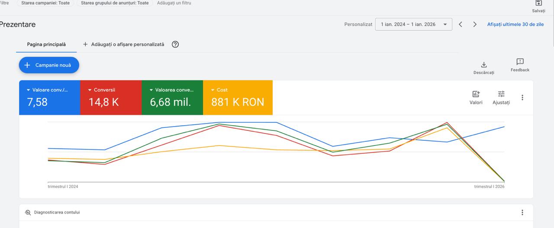Screen dimensions: 554x228
Task: Open the blue Valoare conv. metric dropdown
Action: coord(28,90)
